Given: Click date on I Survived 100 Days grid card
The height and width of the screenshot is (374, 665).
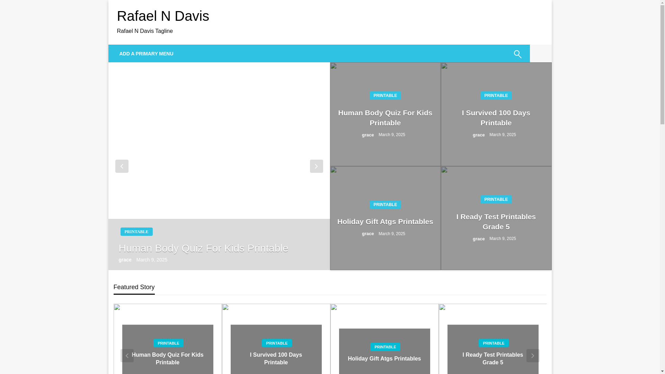Looking at the screenshot, I should 503,135.
